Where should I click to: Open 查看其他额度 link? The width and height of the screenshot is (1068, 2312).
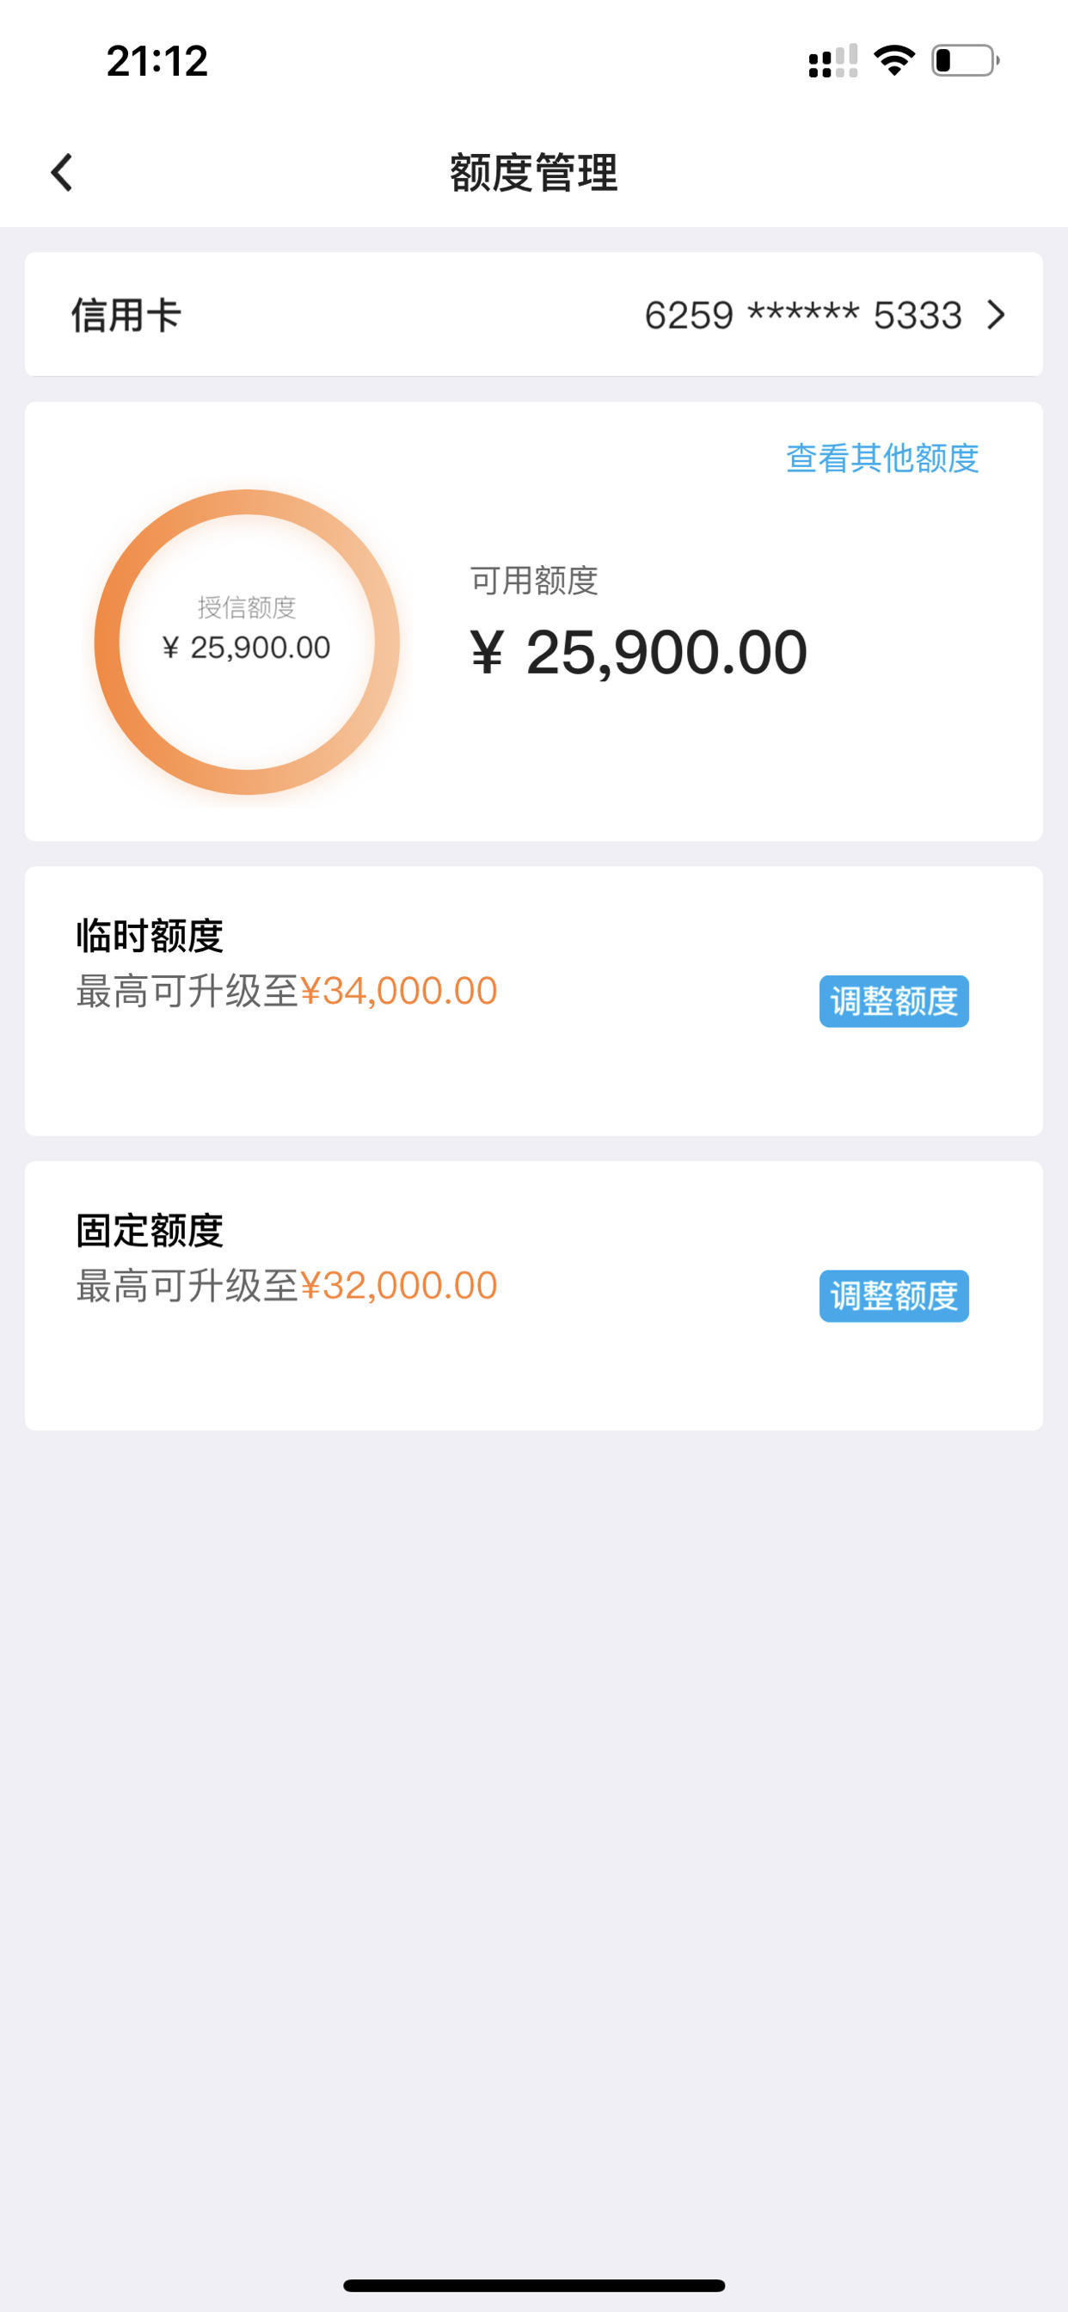click(882, 458)
